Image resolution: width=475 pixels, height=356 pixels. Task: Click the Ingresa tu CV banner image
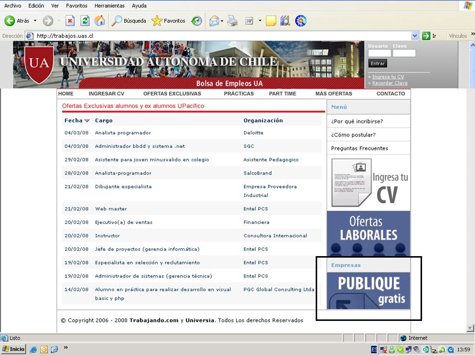coord(369,183)
